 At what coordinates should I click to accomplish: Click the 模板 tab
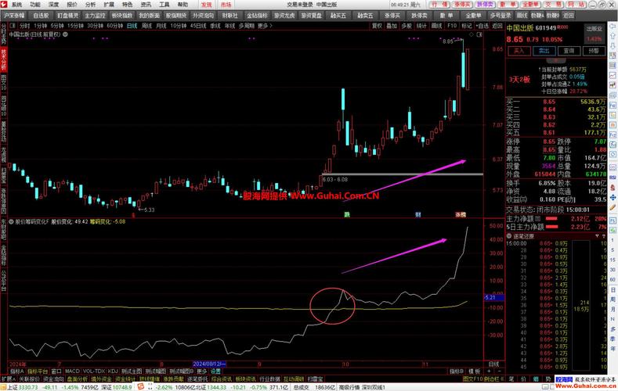474,371
